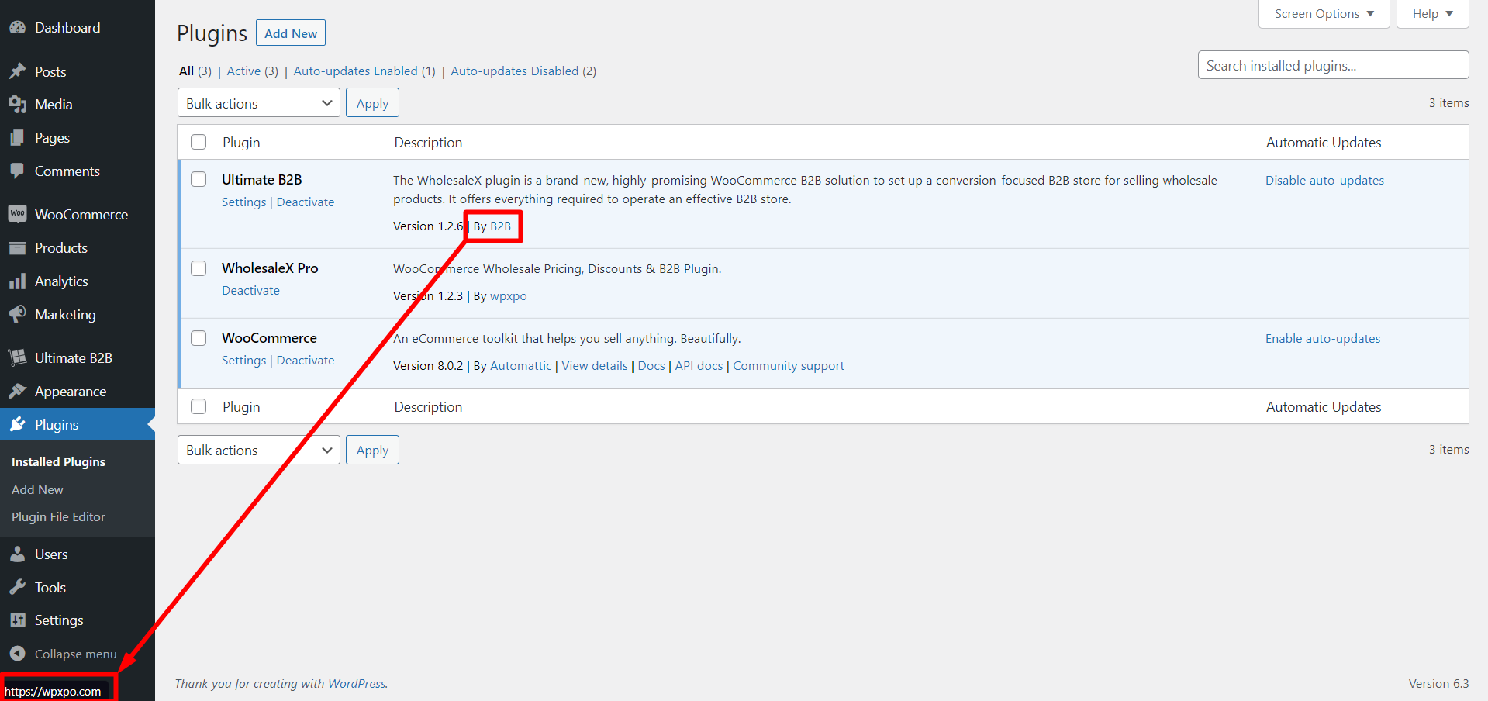Image resolution: width=1488 pixels, height=701 pixels.
Task: Open the bottom Bulk actions dropdown
Action: pos(258,450)
